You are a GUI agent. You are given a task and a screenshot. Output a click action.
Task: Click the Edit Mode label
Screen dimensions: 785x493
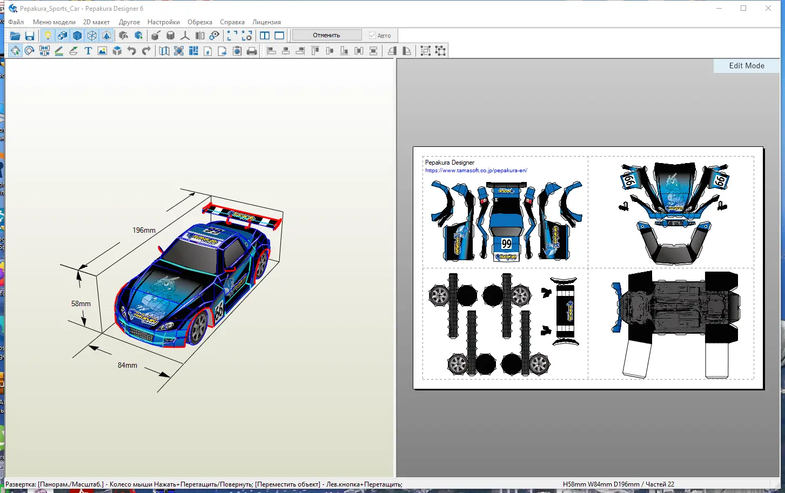click(x=746, y=66)
